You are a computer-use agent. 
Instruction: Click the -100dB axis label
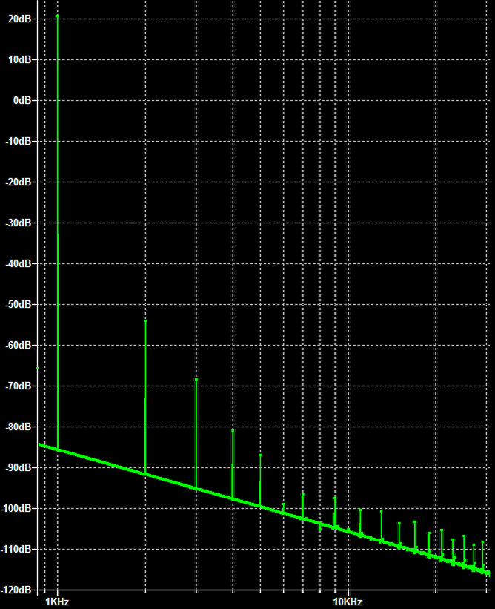(x=15, y=508)
